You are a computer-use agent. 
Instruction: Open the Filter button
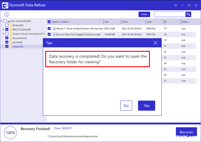point(144,14)
